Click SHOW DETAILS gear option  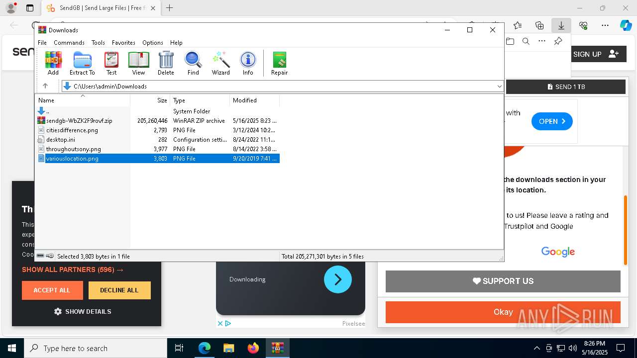[x=83, y=311]
